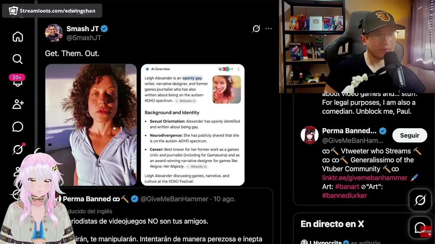Open the AI Overview screenshot image
This screenshot has width=435, height=244.
[x=193, y=125]
